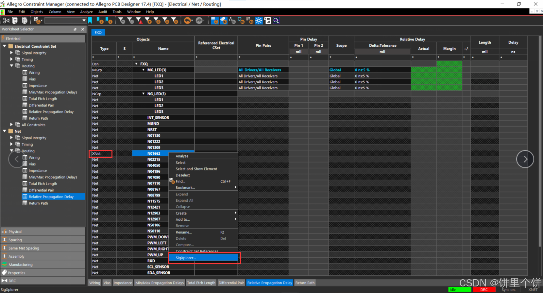Image resolution: width=543 pixels, height=293 pixels.
Task: Open the DRC section in selector
Action: point(43,281)
